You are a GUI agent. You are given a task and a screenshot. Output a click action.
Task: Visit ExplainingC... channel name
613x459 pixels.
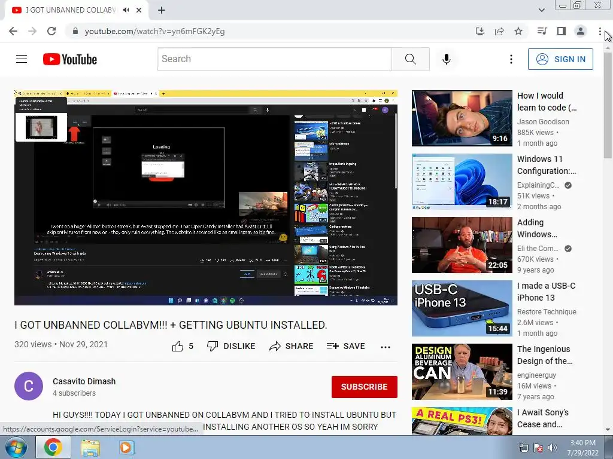pyautogui.click(x=538, y=185)
